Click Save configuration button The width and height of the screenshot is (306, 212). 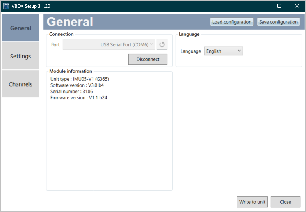[x=278, y=22]
